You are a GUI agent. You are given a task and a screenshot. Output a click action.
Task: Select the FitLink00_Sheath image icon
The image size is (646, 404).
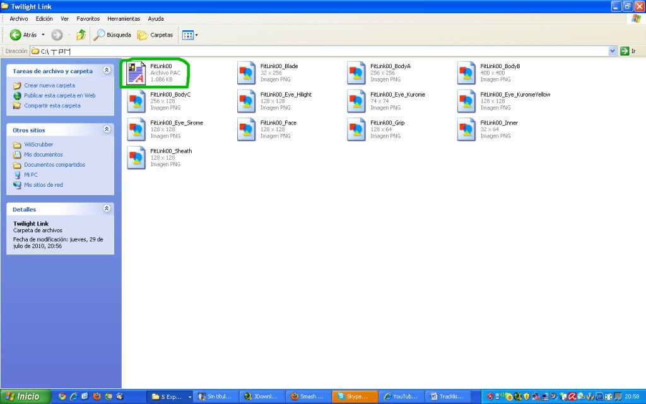137,158
